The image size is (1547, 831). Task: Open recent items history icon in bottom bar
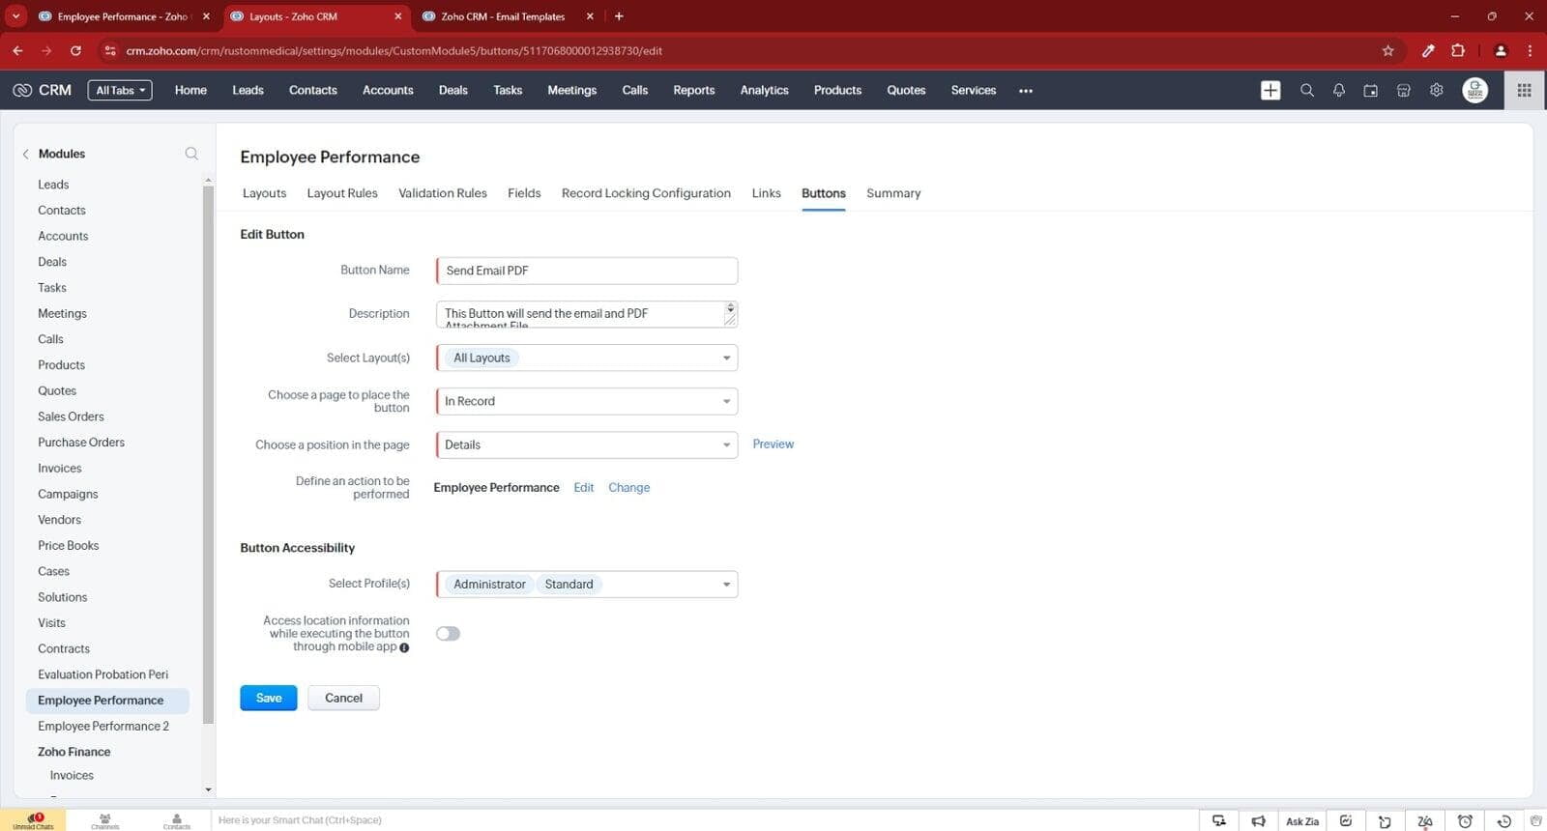(1503, 821)
